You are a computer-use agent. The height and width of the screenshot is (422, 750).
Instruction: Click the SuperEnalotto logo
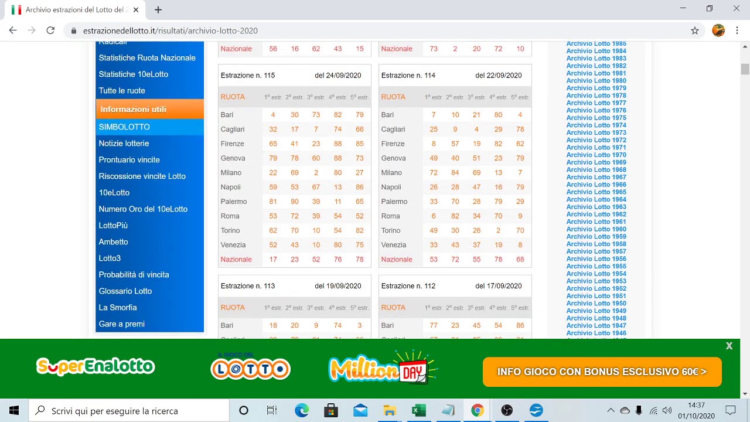coord(96,366)
